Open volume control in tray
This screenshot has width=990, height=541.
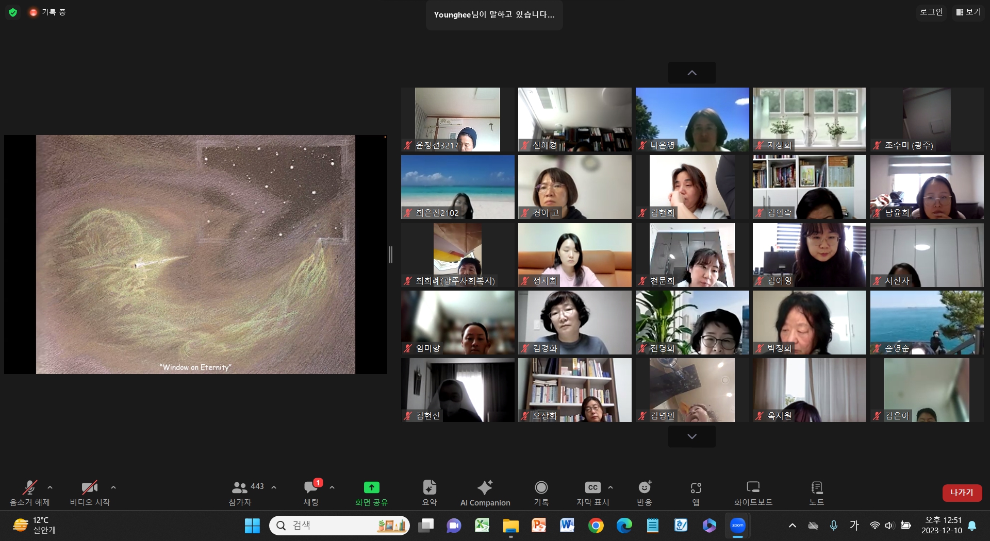889,526
